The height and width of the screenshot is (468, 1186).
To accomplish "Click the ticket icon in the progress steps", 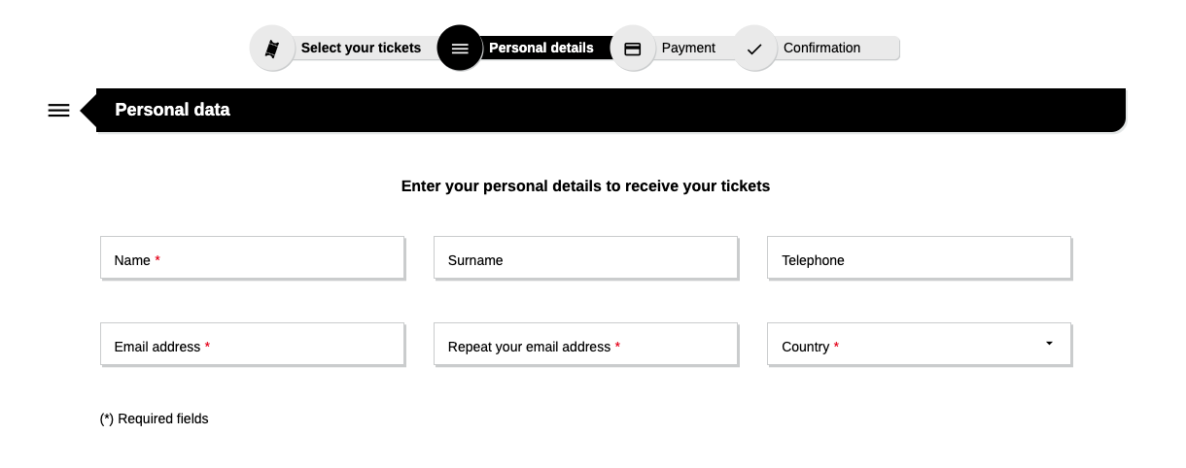I will tap(272, 49).
